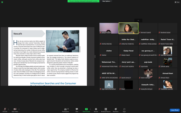181x113 pixels.
Task: Click the green encryption shield icon
Action: click(2, 2)
